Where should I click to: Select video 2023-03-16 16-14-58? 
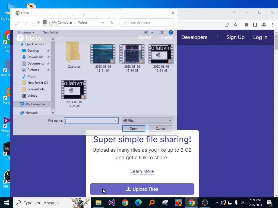(132, 58)
